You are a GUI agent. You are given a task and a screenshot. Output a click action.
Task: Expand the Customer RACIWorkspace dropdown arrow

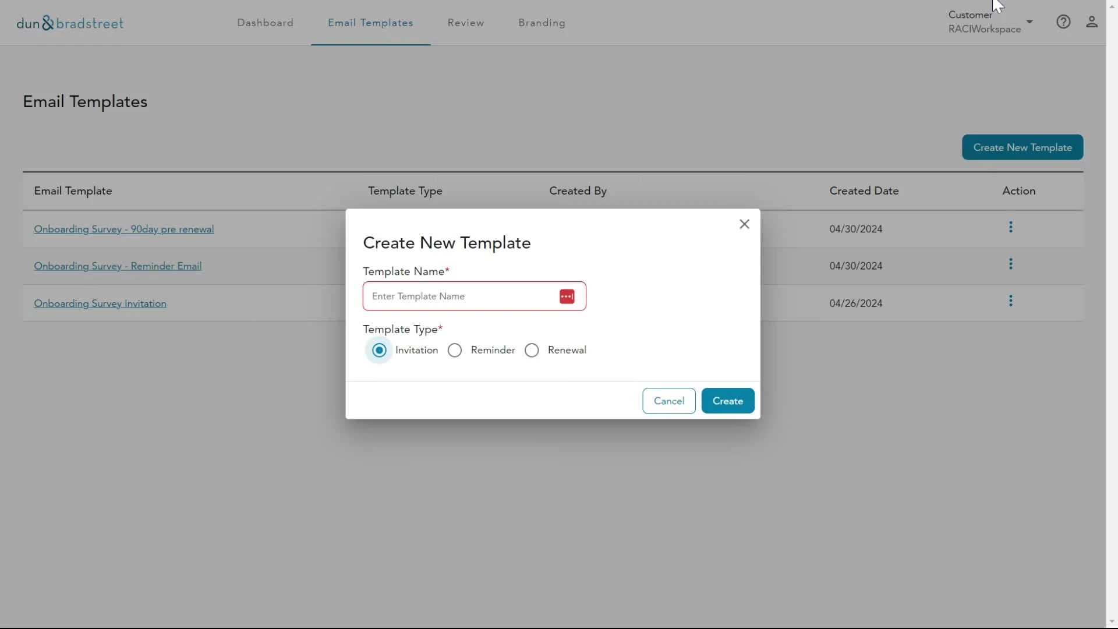pos(1029,22)
